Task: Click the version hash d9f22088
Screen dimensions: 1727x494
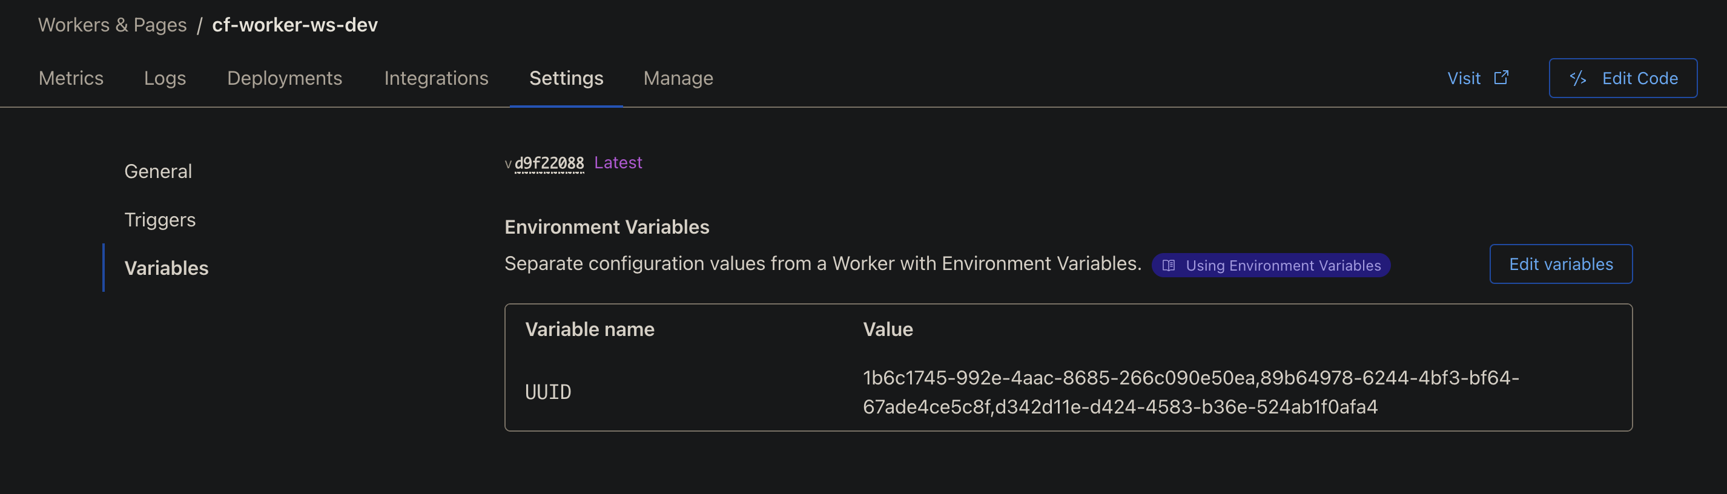Action: (549, 163)
